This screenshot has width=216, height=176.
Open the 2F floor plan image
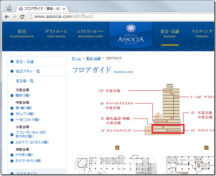coord(190,165)
